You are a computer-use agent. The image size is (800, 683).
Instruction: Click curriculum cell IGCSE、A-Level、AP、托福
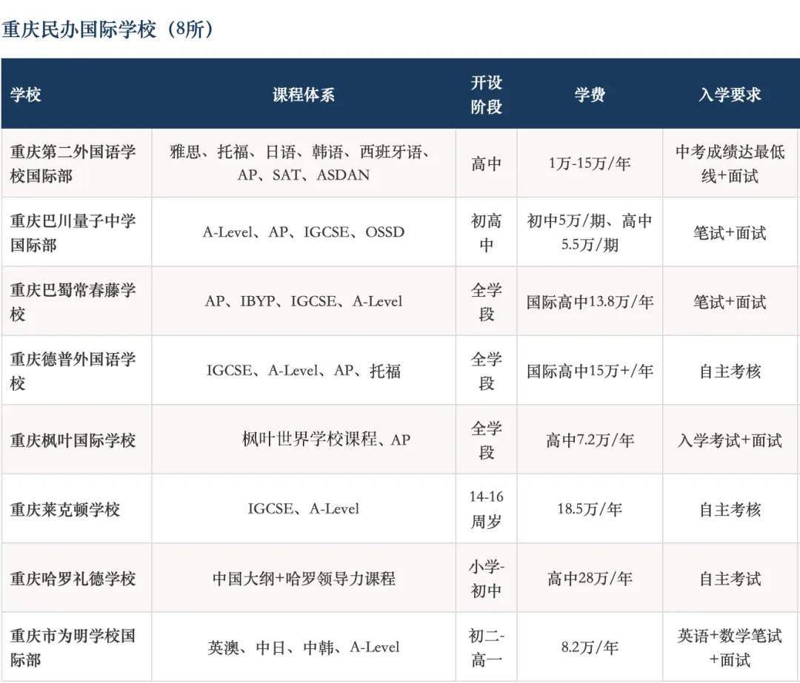(304, 371)
